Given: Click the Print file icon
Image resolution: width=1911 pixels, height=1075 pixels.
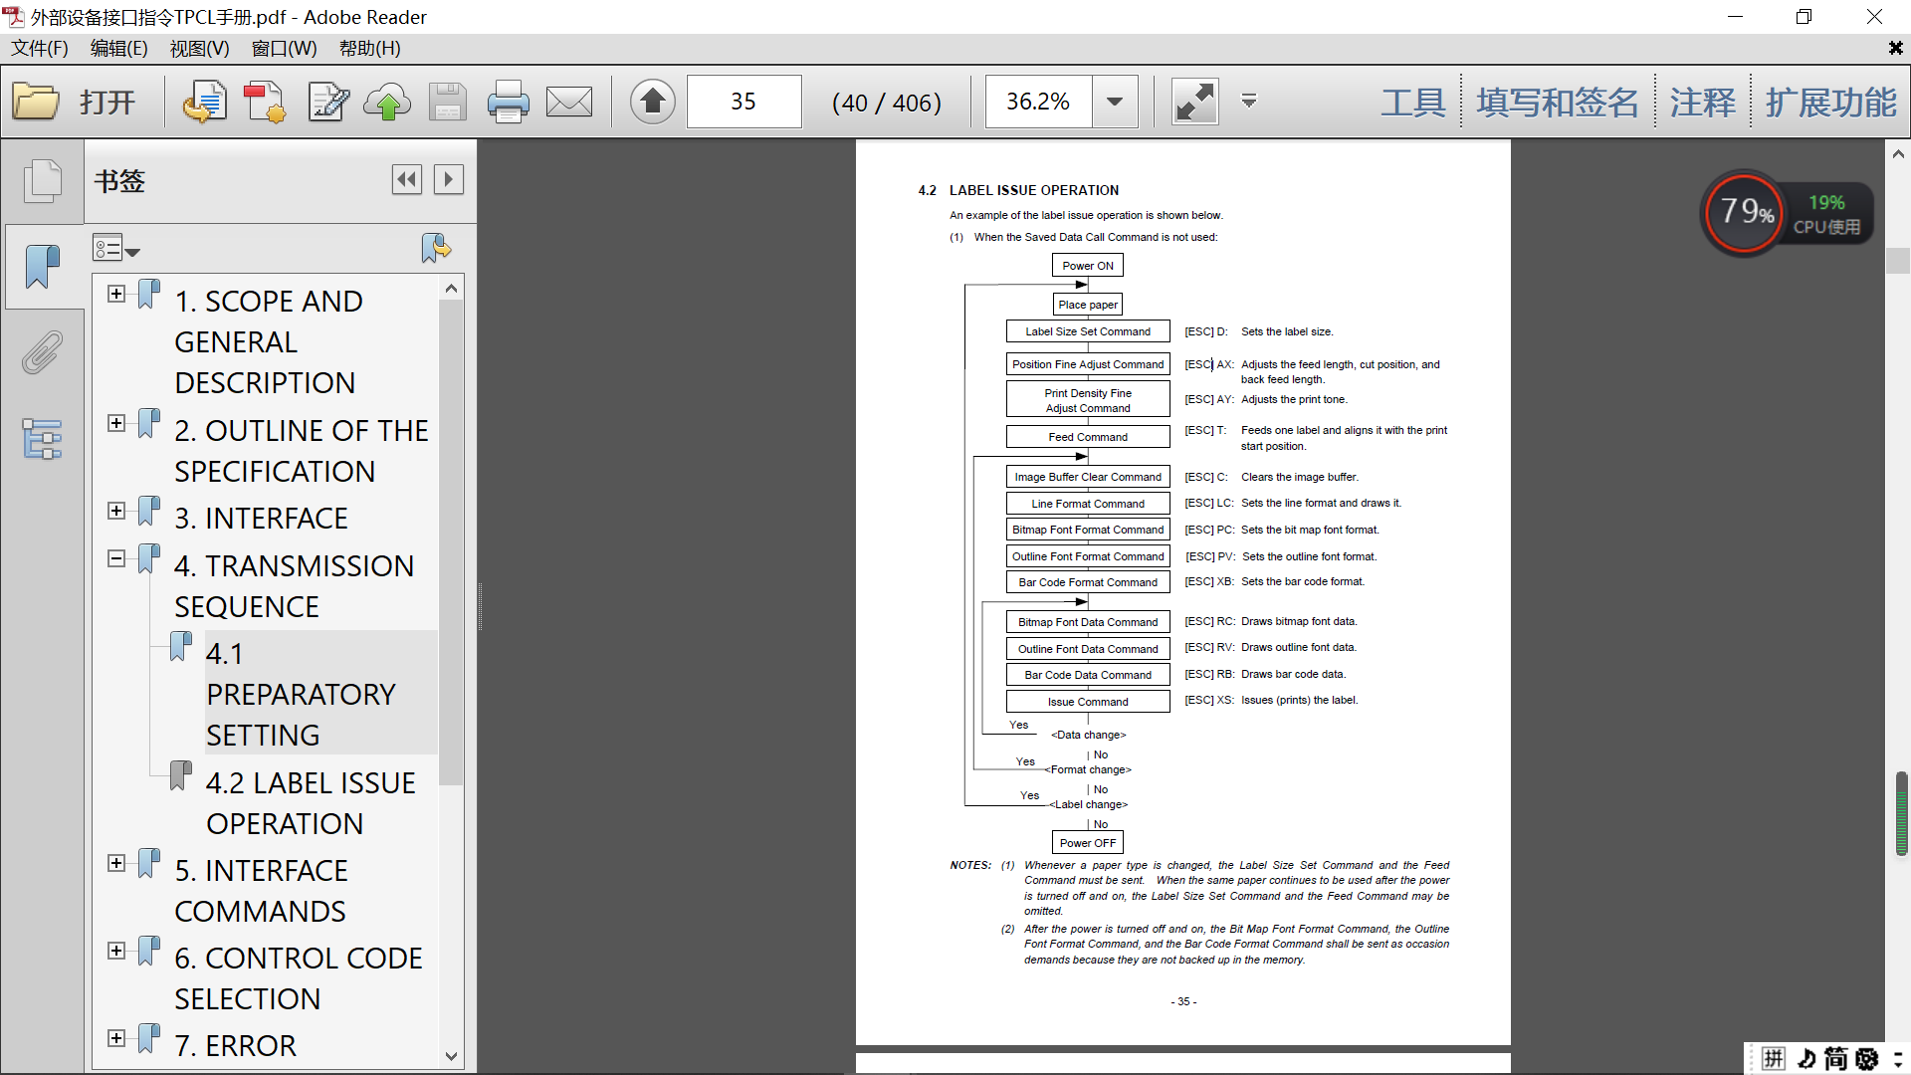Looking at the screenshot, I should [508, 102].
